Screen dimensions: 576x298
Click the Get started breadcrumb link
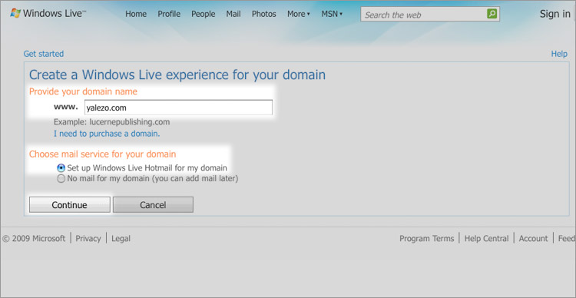pyautogui.click(x=44, y=54)
